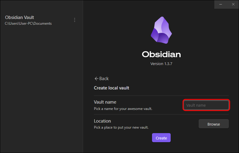
Task: Click "Pick a place to put your new vault" description
Action: tap(121, 127)
